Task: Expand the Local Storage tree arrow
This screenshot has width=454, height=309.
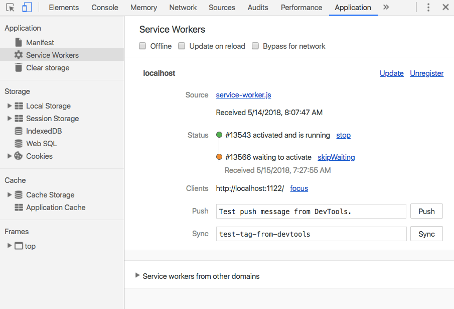Action: 9,106
